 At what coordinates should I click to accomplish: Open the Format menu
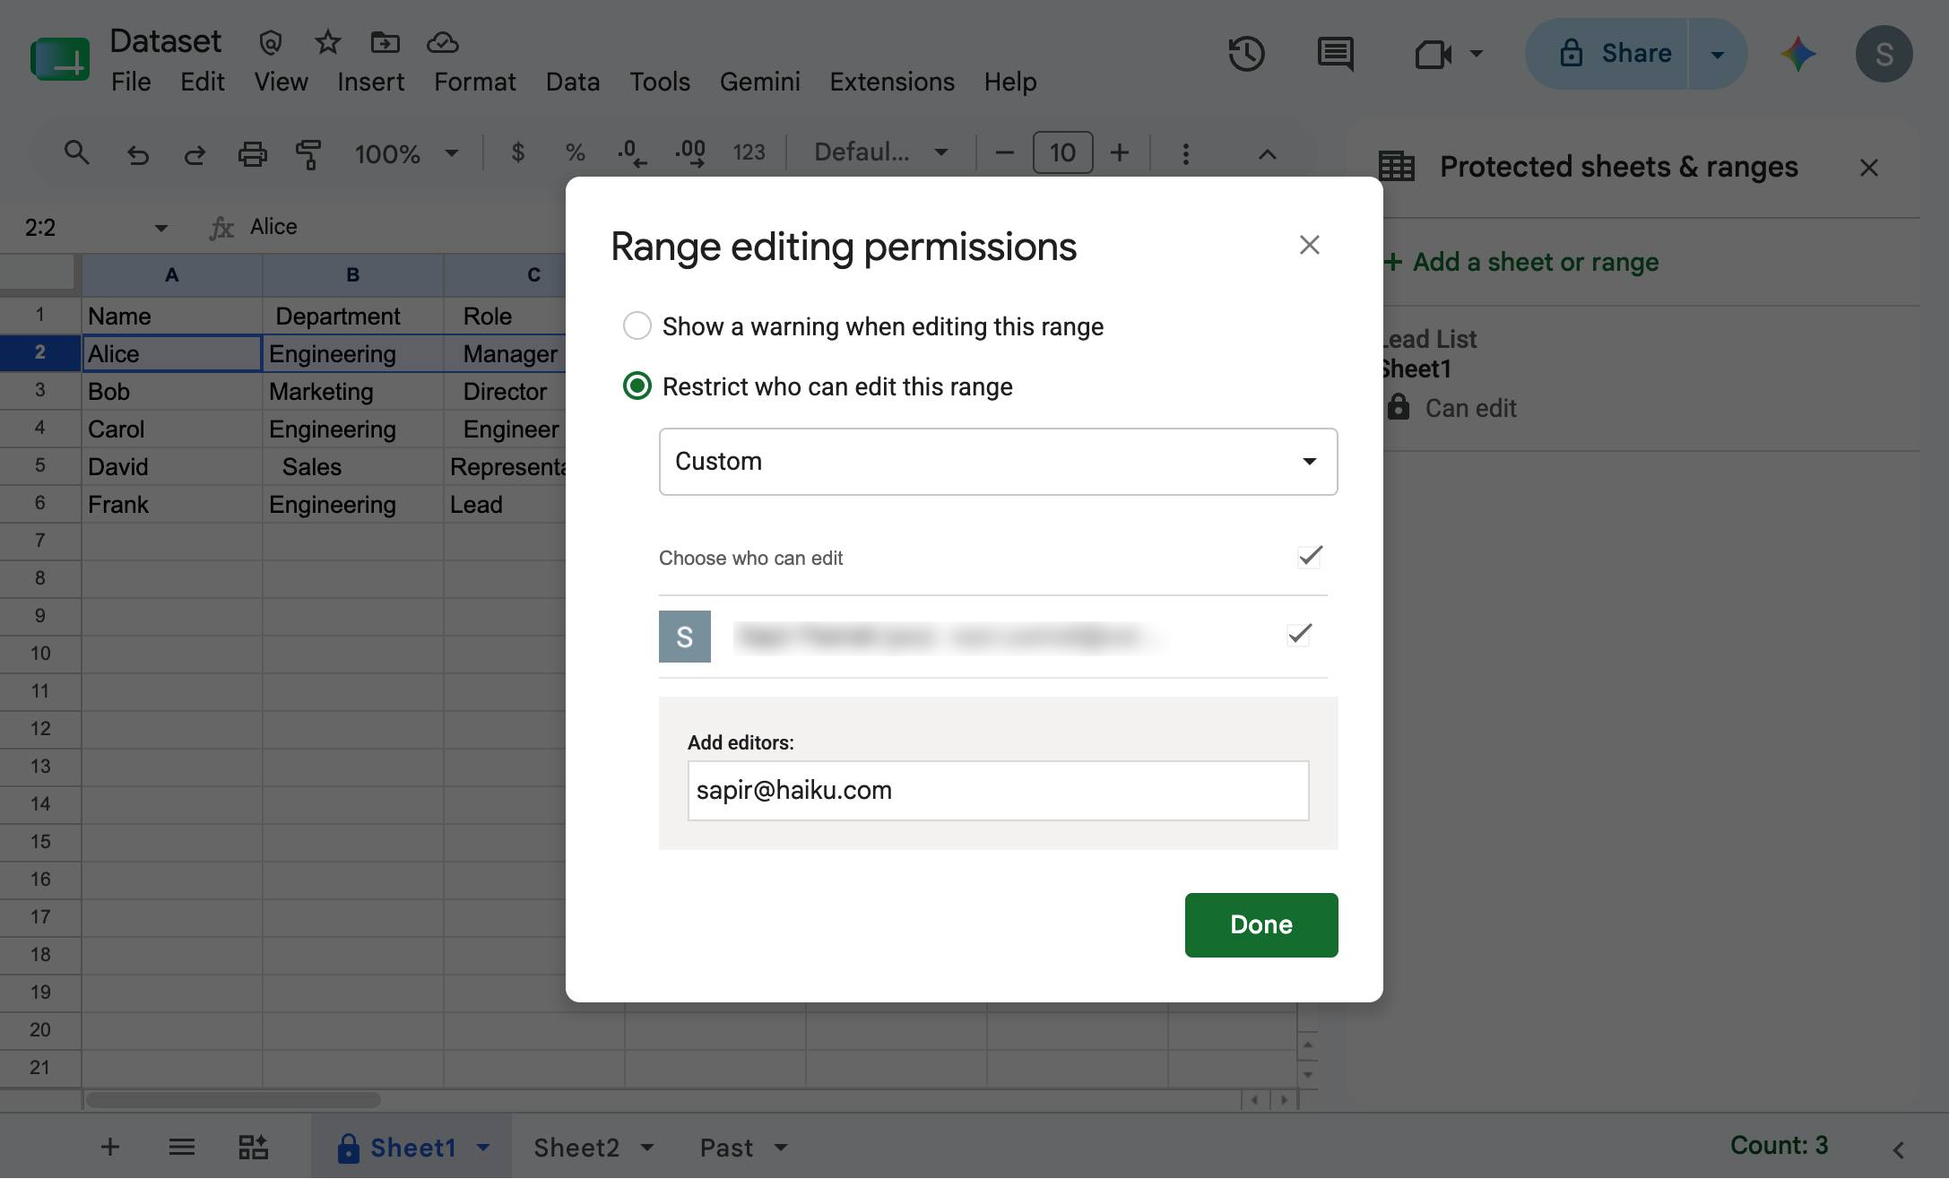474,82
